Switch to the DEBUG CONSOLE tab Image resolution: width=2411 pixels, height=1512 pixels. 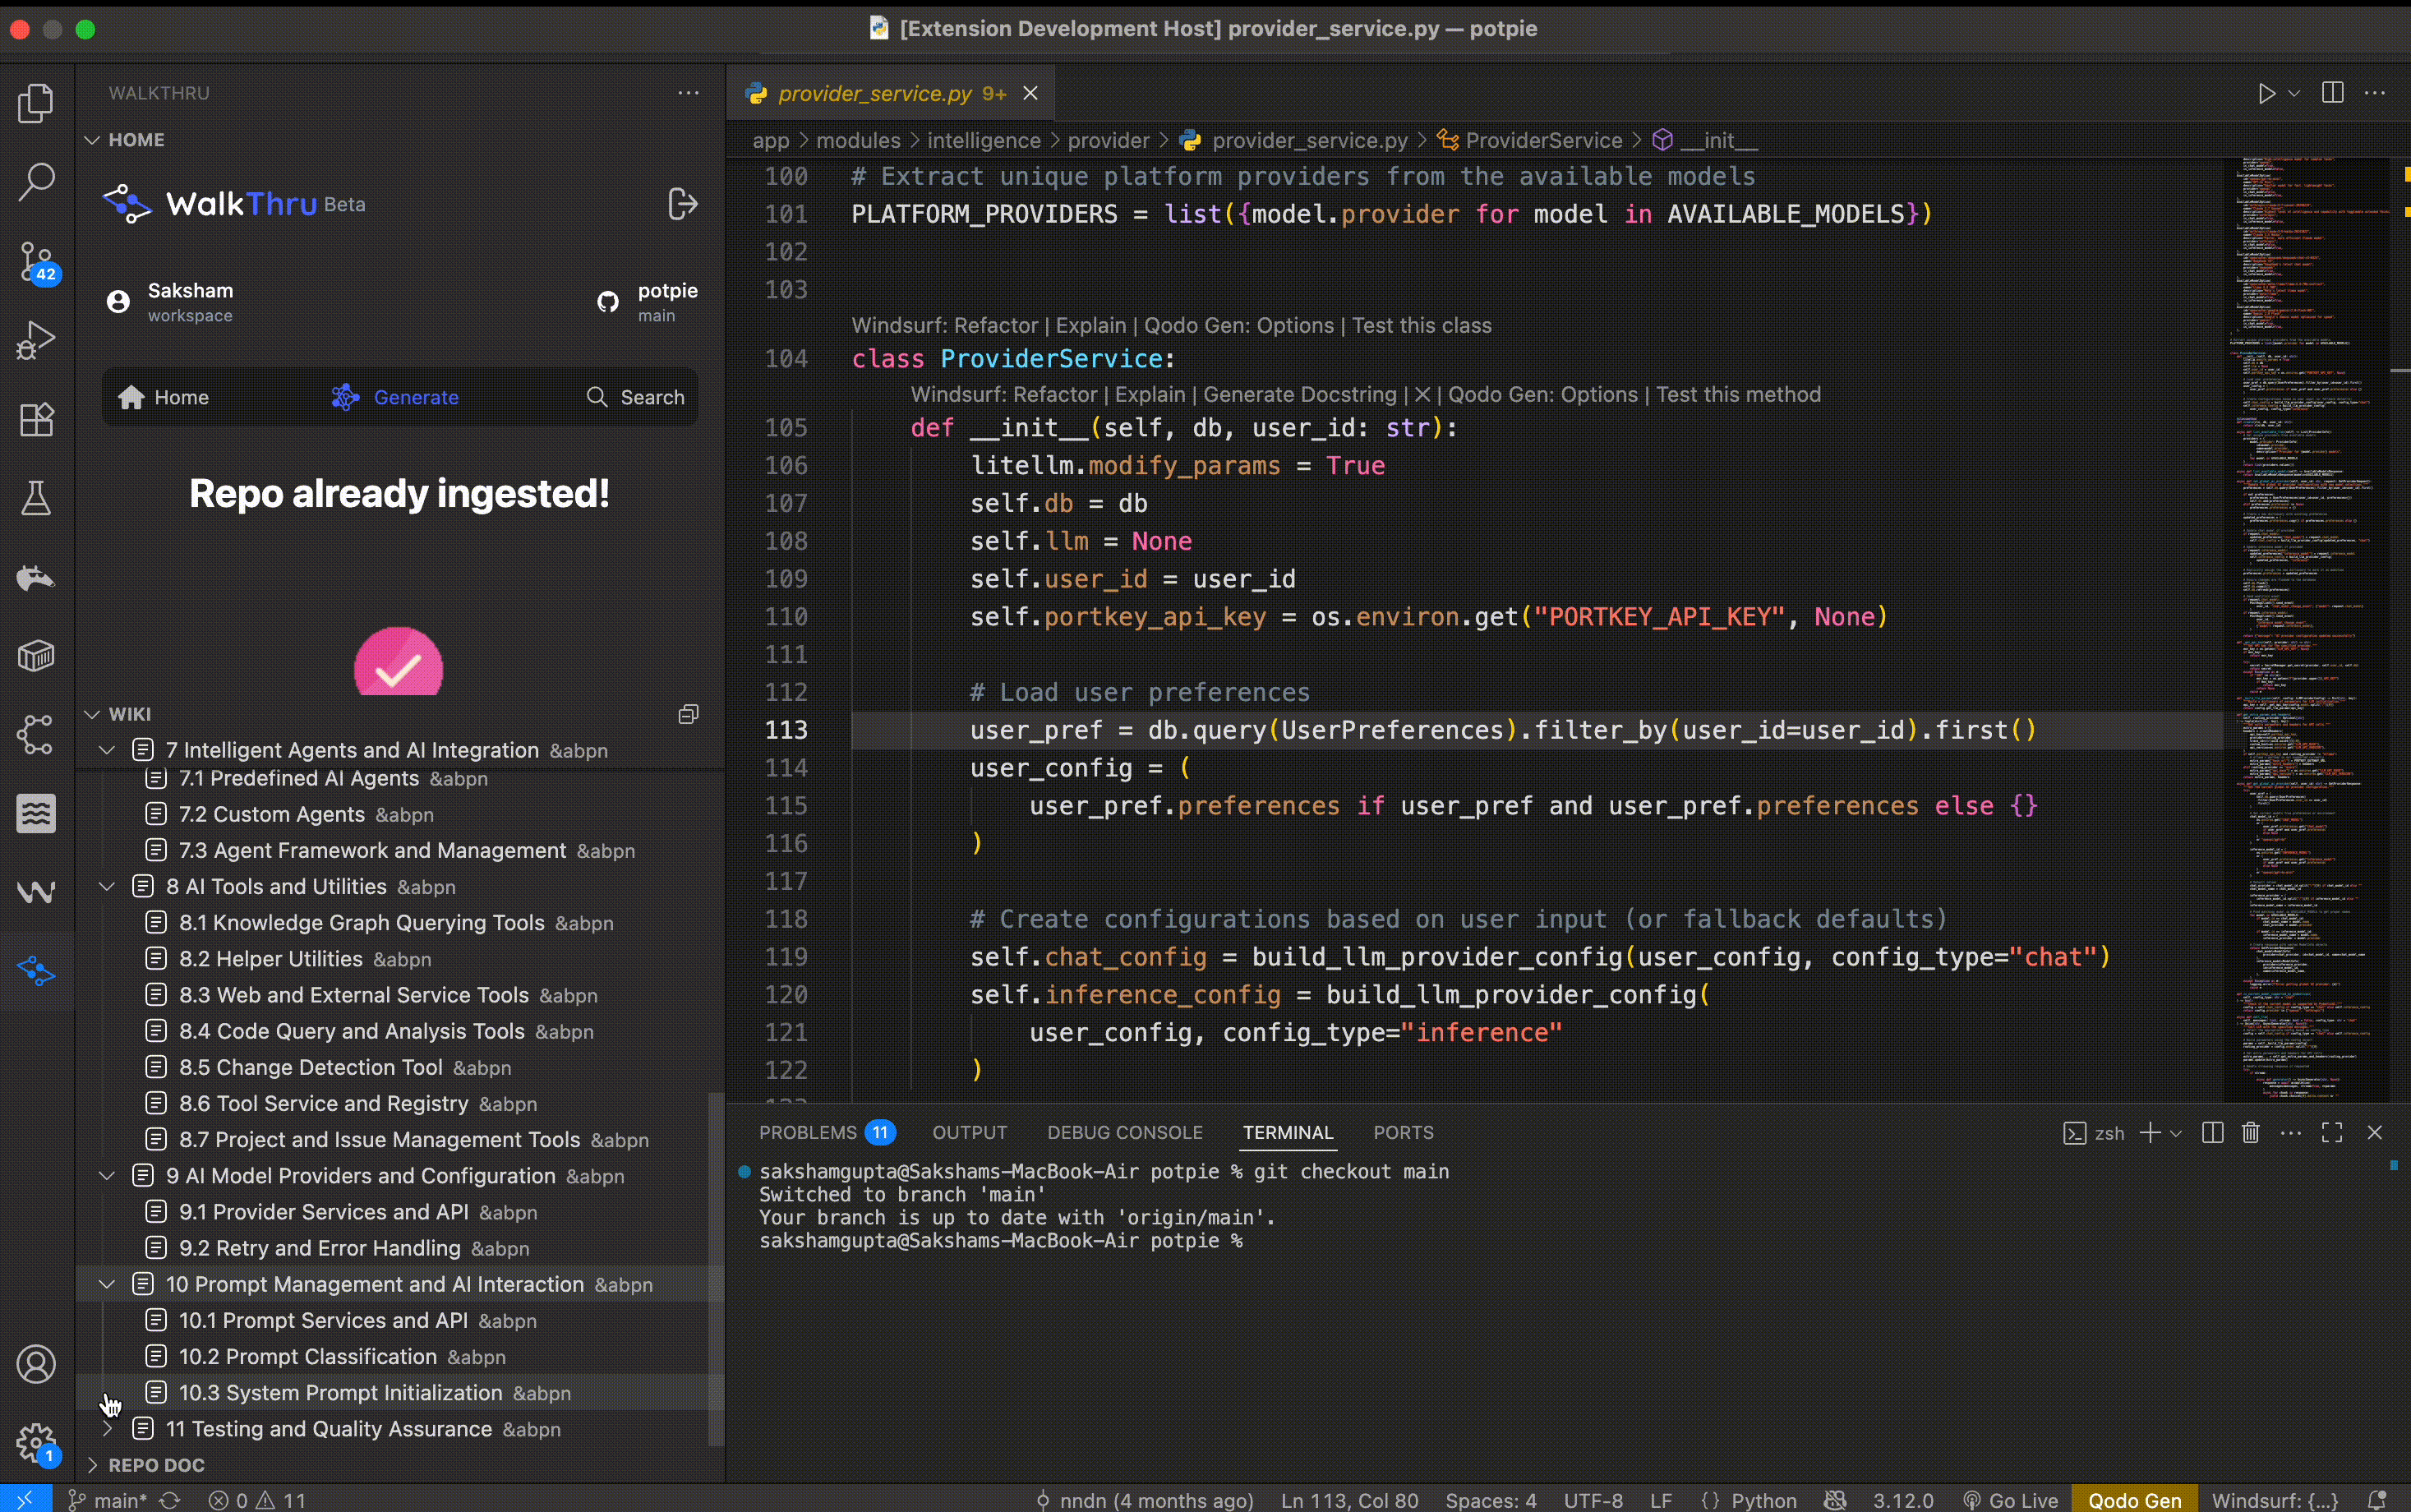pos(1125,1133)
